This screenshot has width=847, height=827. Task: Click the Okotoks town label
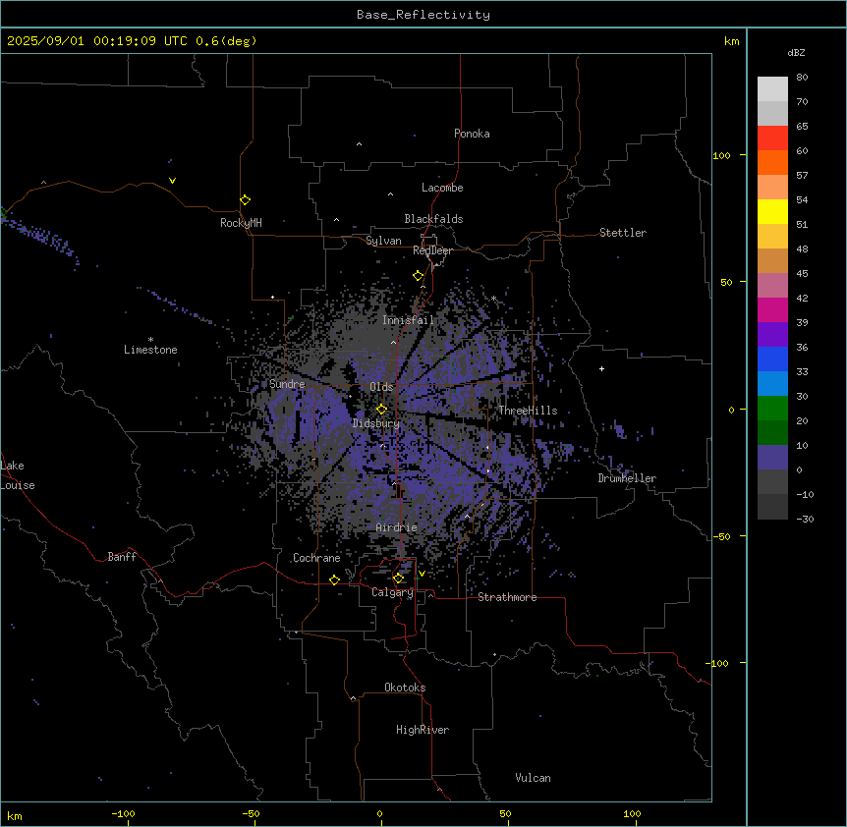405,688
